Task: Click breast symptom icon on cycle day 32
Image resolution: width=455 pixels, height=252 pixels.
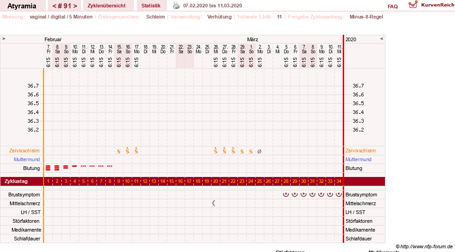Action: (321, 195)
